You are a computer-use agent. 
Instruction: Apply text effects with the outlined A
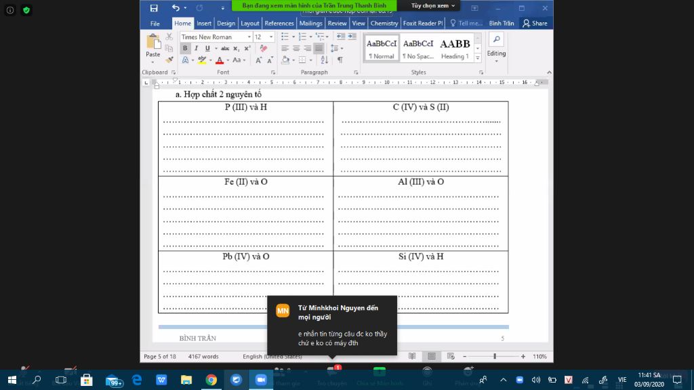[x=186, y=60]
